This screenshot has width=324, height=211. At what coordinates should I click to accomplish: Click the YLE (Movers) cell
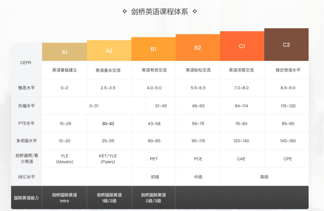64,159
